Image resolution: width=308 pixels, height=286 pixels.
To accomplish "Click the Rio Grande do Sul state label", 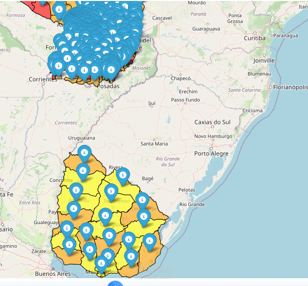I will (168, 162).
